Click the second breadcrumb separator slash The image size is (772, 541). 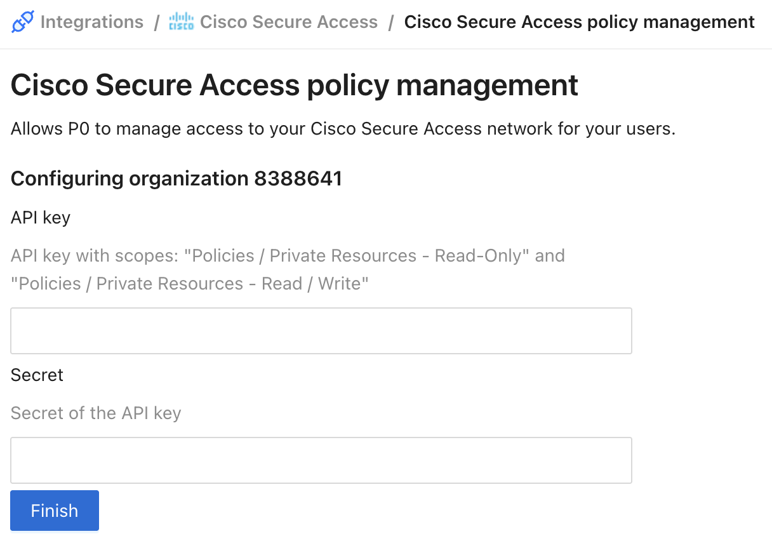(x=392, y=22)
